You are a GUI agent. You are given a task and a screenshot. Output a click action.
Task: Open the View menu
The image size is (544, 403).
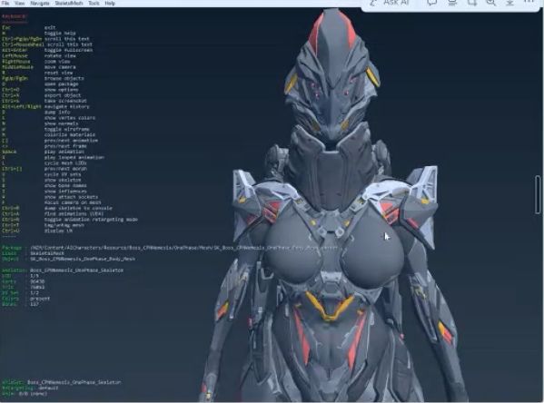tap(19, 3)
